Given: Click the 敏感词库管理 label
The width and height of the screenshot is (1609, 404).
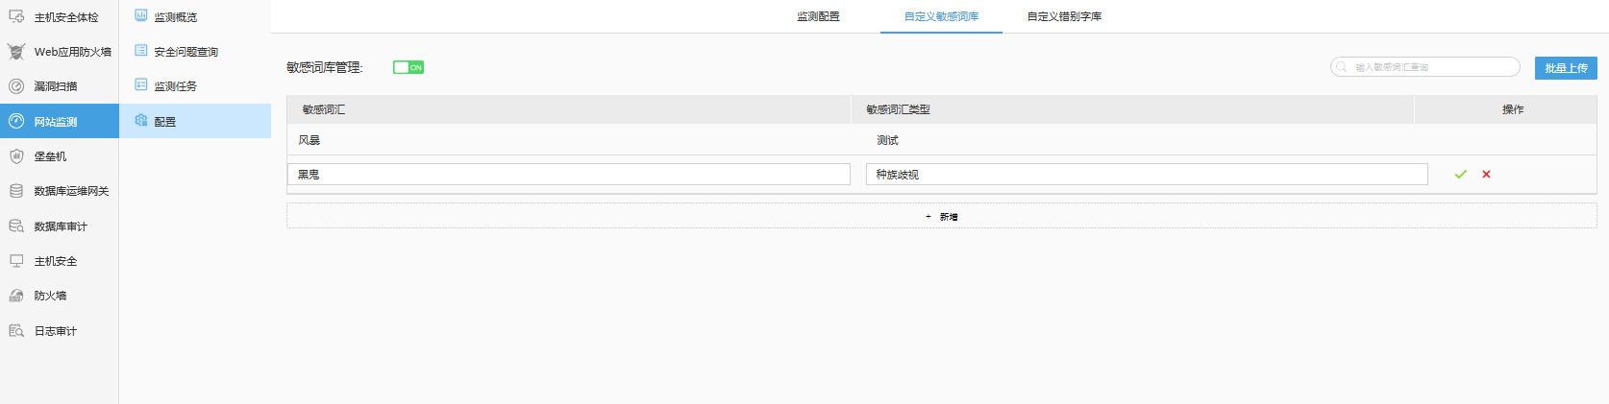Looking at the screenshot, I should click(x=325, y=67).
